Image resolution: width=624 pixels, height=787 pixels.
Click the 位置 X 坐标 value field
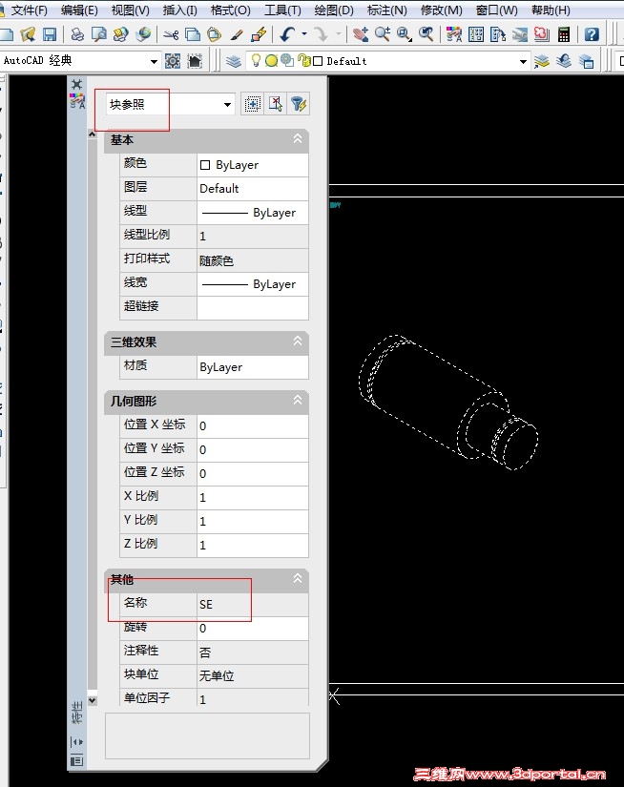253,425
